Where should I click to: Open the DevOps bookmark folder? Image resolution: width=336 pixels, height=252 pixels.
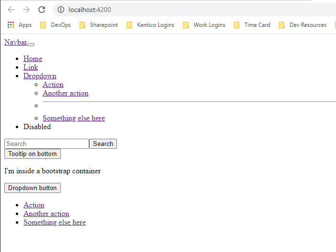[x=56, y=25]
